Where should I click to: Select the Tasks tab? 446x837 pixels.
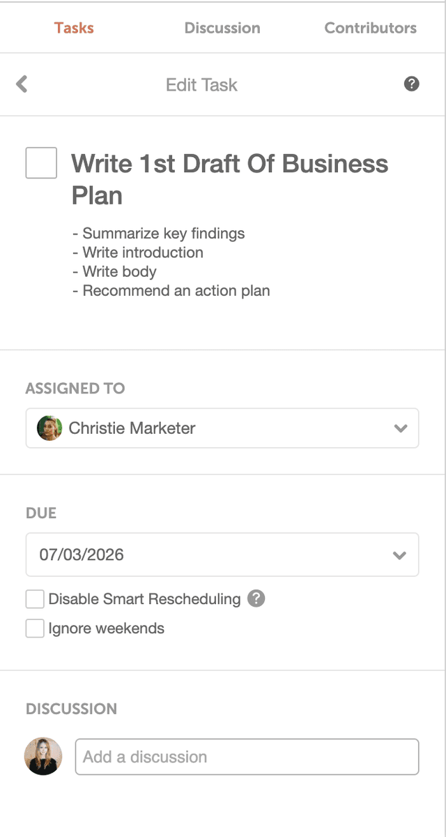[x=73, y=28]
